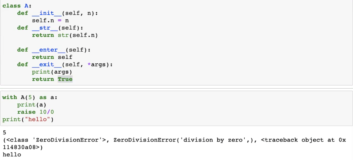Click the 'with A(5) as a:' line
Viewport: 353px width, 160px height.
30,97
